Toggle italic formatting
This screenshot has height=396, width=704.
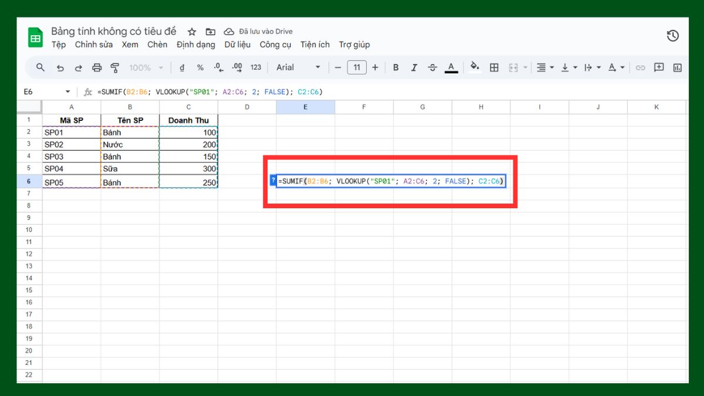[x=414, y=67]
